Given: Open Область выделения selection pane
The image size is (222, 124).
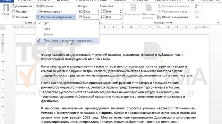Looking at the screenshot, I should pos(173,17).
